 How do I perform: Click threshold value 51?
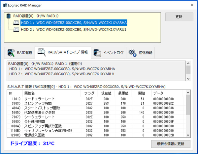pyautogui.click(x=143, y=99)
